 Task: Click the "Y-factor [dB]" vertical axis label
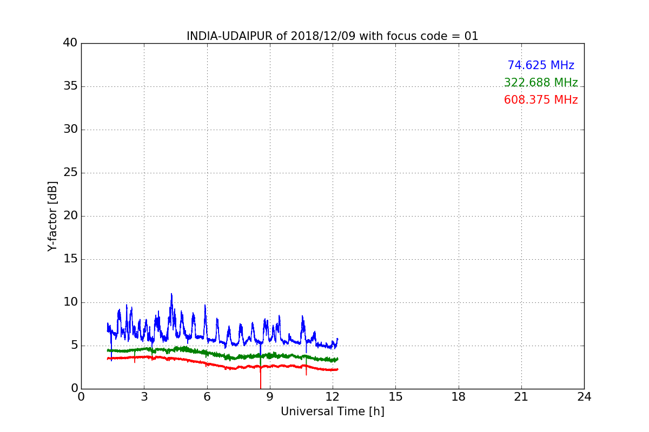(52, 216)
